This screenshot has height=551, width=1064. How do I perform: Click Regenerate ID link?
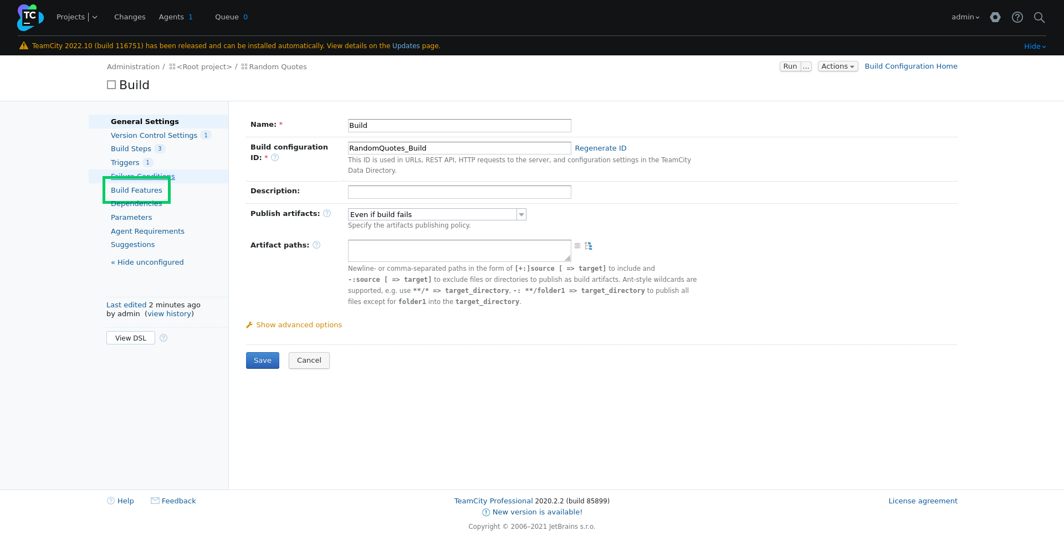pyautogui.click(x=601, y=148)
